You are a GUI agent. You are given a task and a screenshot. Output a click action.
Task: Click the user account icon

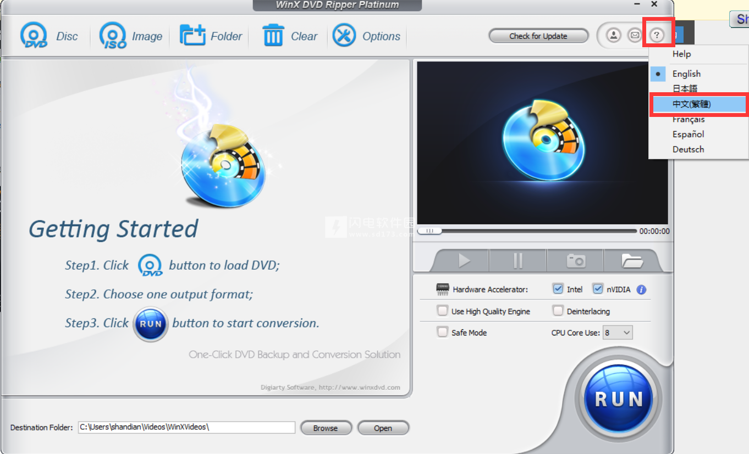[614, 36]
